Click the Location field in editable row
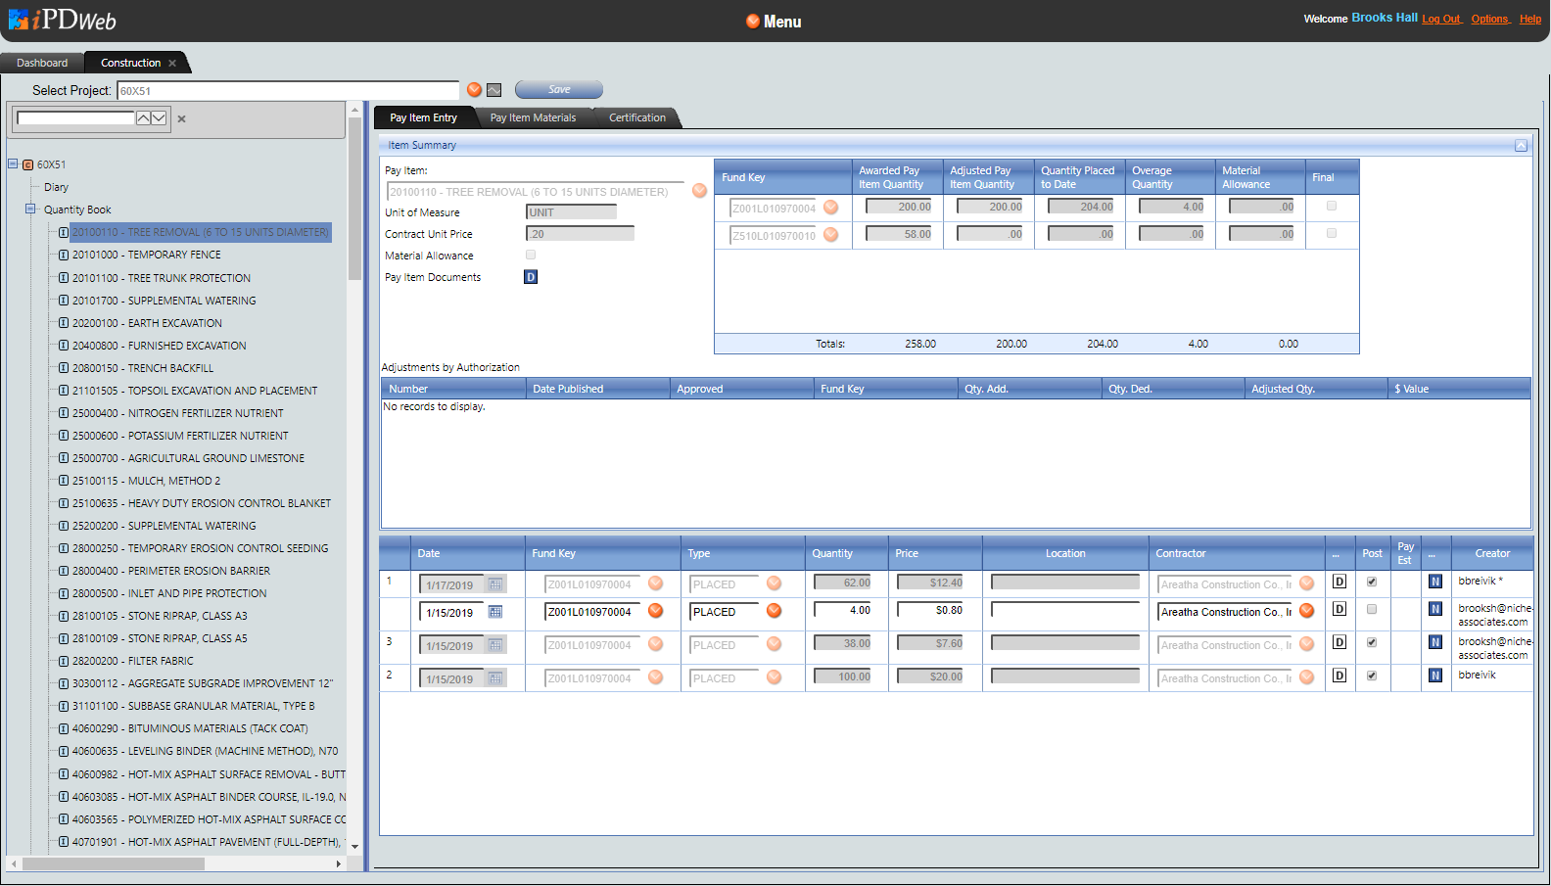Viewport: 1551px width, 886px height. [1064, 611]
